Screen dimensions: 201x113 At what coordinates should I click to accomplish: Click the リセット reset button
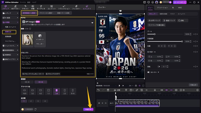193,85
